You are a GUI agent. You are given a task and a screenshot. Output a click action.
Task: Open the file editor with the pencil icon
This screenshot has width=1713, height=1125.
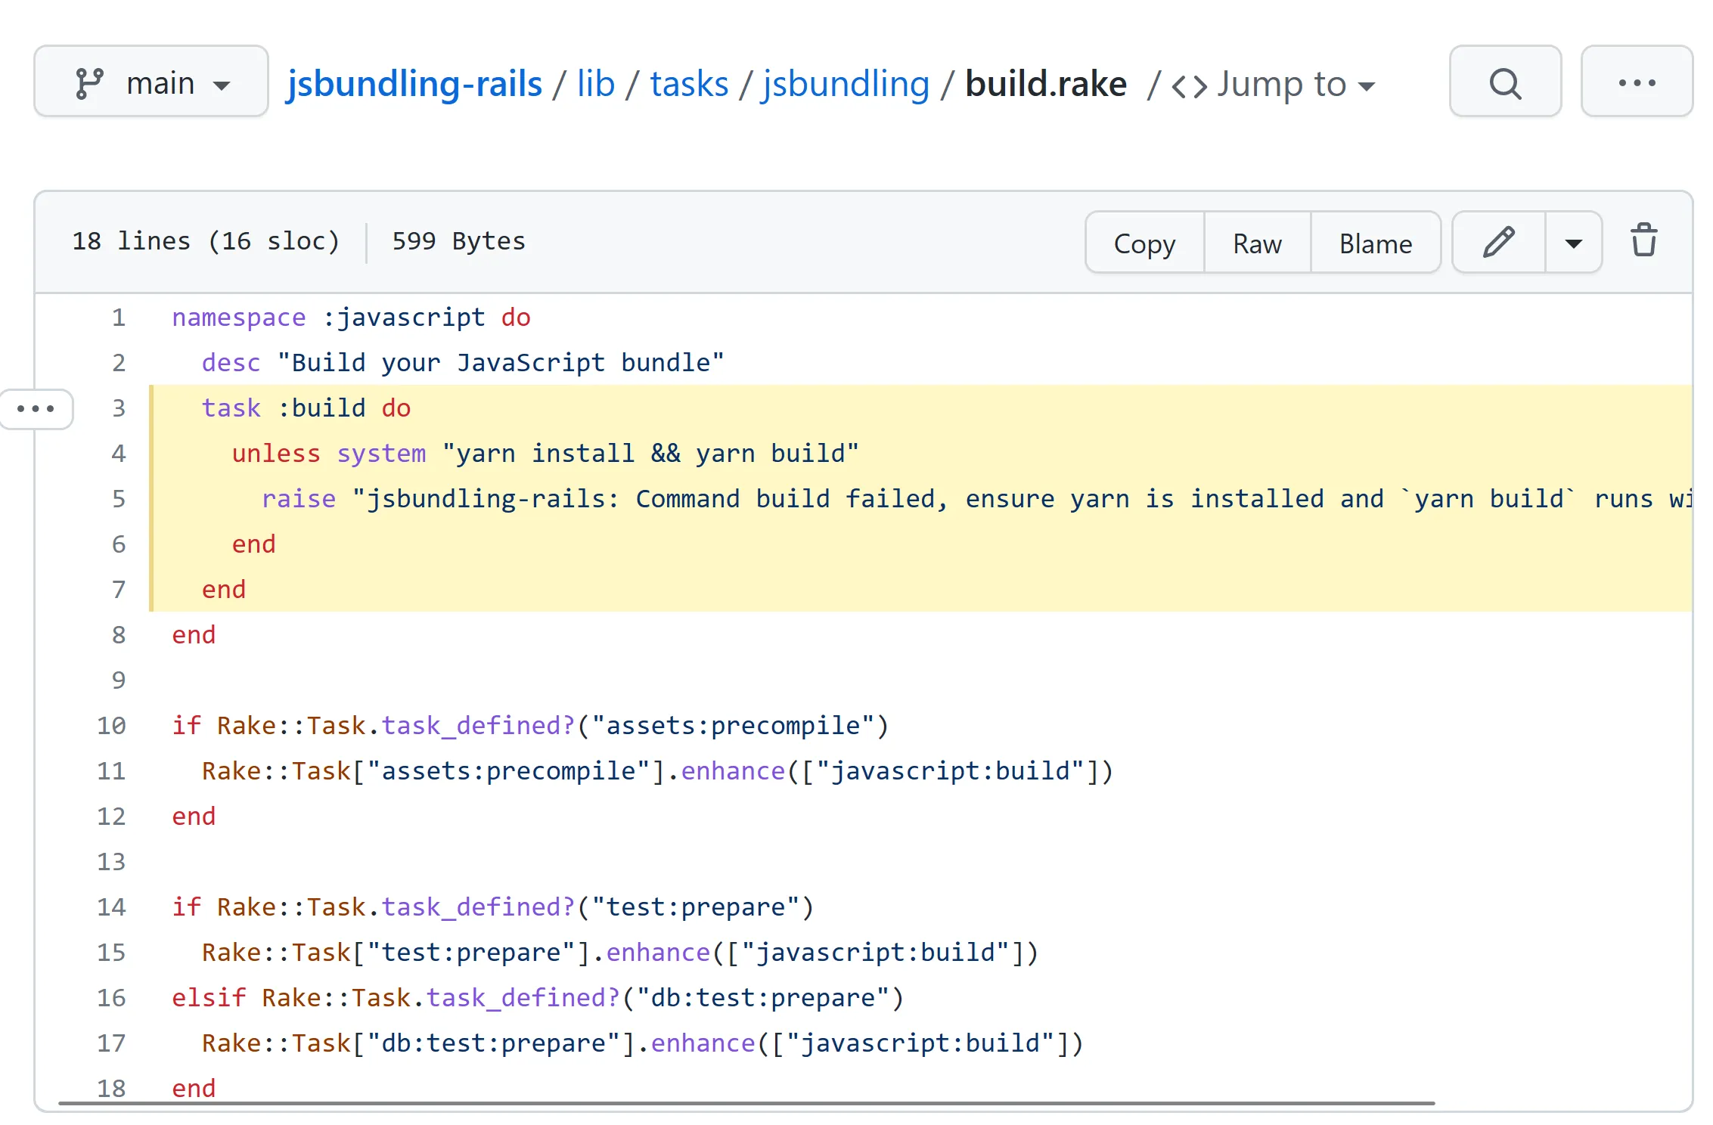1497,242
